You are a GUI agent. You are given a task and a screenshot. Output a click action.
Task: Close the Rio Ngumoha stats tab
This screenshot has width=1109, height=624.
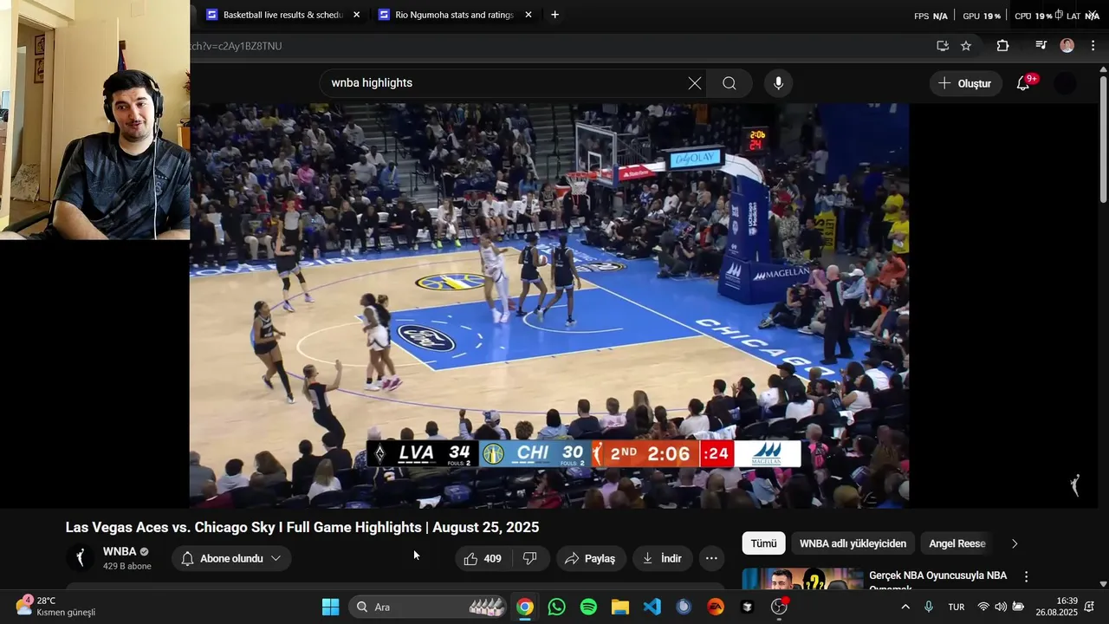click(x=529, y=15)
